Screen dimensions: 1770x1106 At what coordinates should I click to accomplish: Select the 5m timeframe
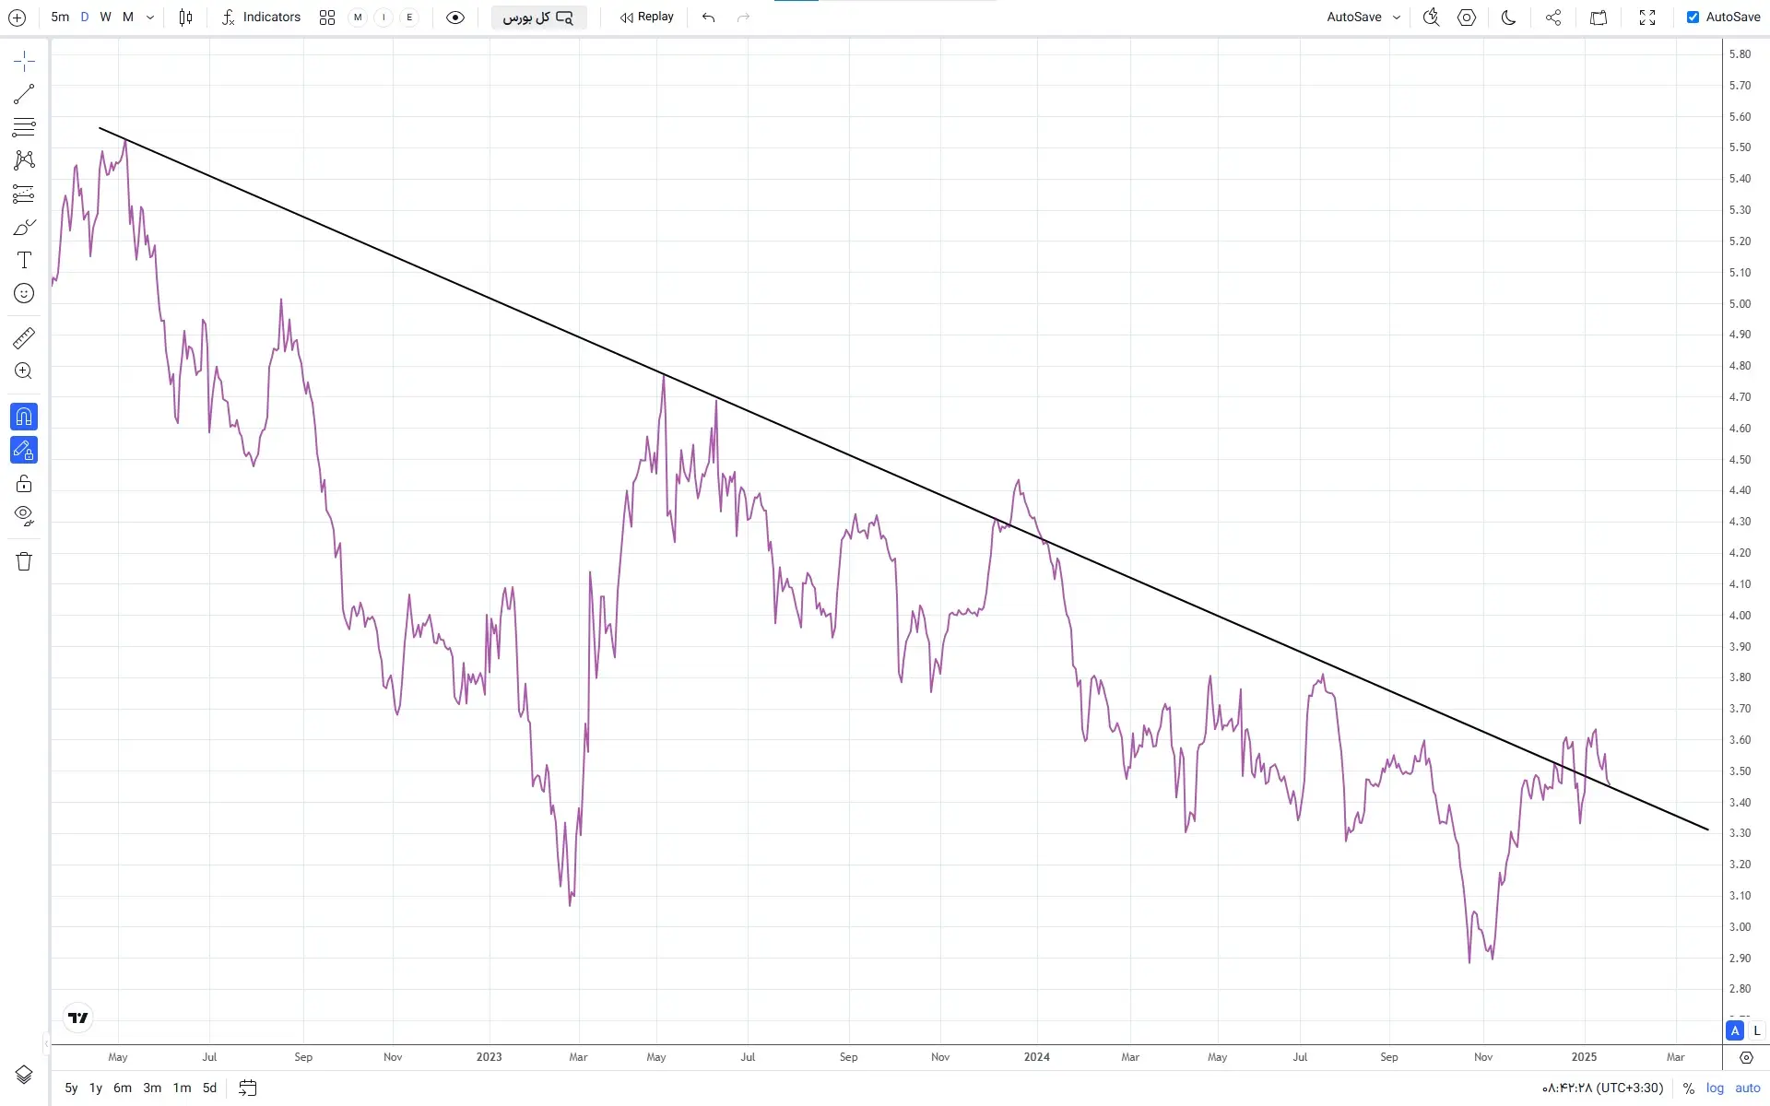click(x=60, y=18)
